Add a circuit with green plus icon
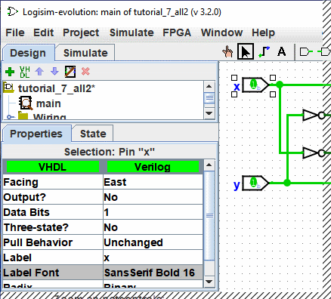This screenshot has height=299, width=331. (x=10, y=72)
